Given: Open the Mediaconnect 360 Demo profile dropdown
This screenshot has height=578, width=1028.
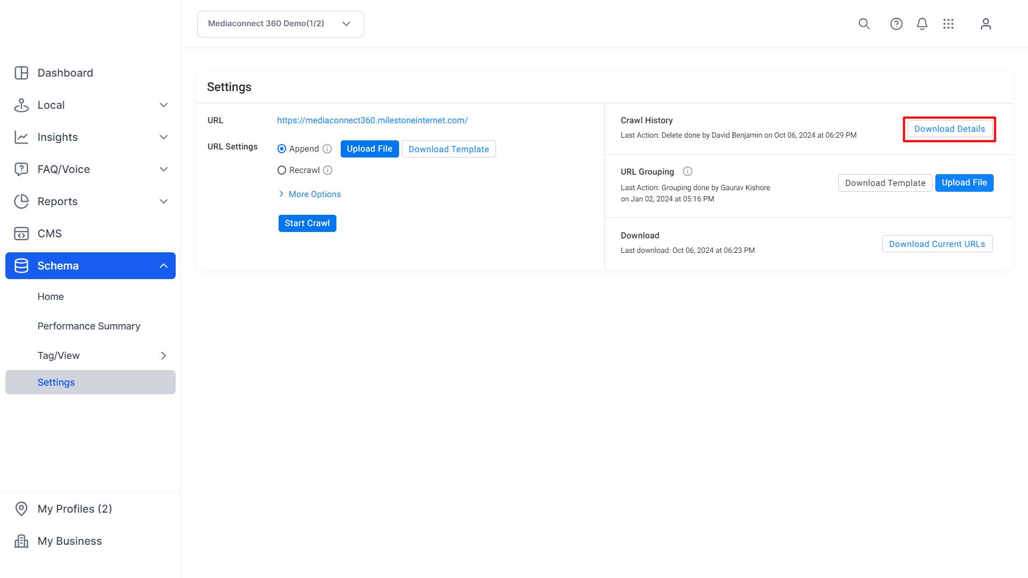Looking at the screenshot, I should point(281,24).
